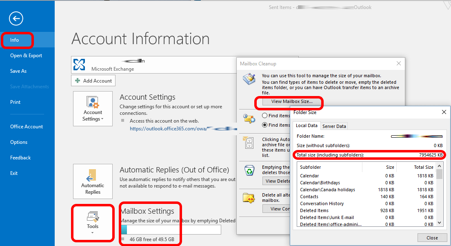Select the unselected Find items radio button

pos(264,116)
